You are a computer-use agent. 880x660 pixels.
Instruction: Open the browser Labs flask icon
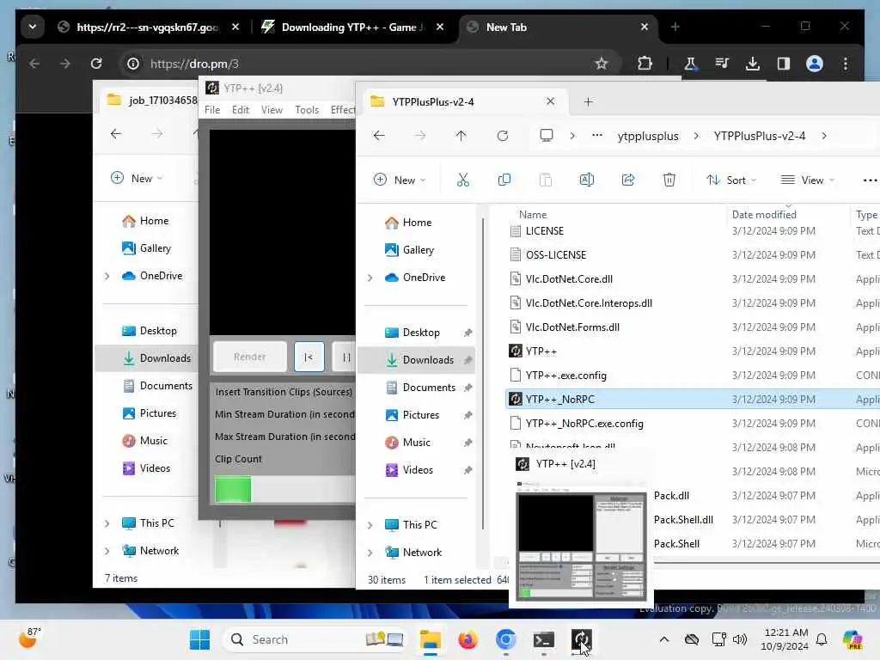pyautogui.click(x=690, y=64)
